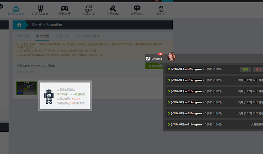Go to home via breadcrumb house icon
Viewport: 263px width, 154px height.
coord(19,25)
